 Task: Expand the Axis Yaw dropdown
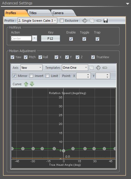tap(31, 68)
